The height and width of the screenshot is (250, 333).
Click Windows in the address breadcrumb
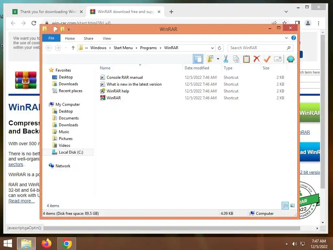coord(98,48)
